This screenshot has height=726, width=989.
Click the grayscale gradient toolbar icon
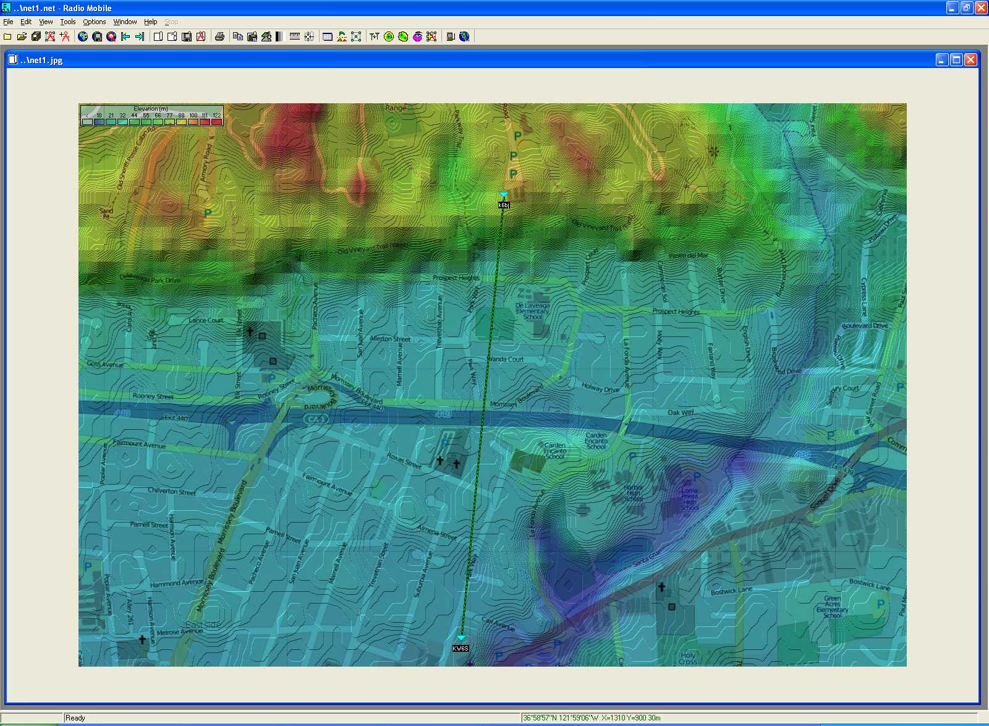coord(279,36)
